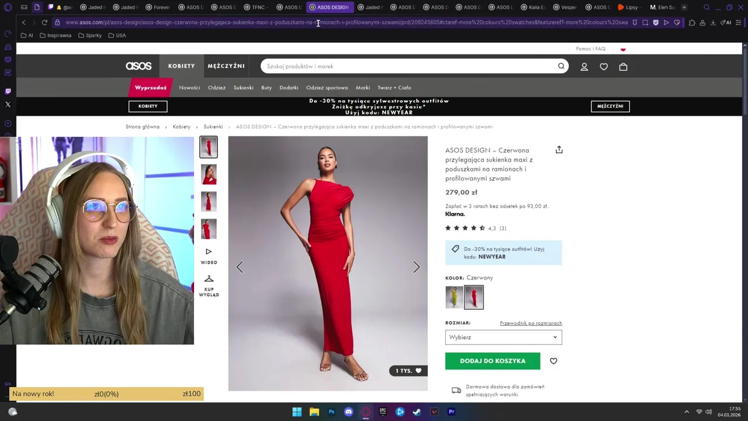The height and width of the screenshot is (421, 748).
Task: Go to Kobiety breadcrumb link
Action: coord(181,126)
